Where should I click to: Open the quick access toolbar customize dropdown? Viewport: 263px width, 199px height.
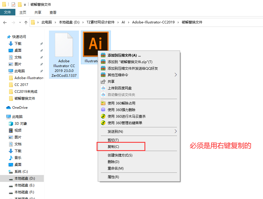pyautogui.click(x=25, y=5)
